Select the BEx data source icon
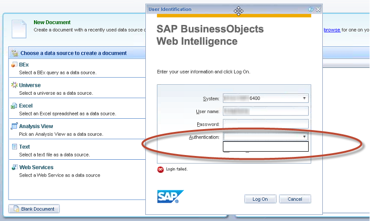This screenshot has width=370, height=221. click(x=14, y=65)
